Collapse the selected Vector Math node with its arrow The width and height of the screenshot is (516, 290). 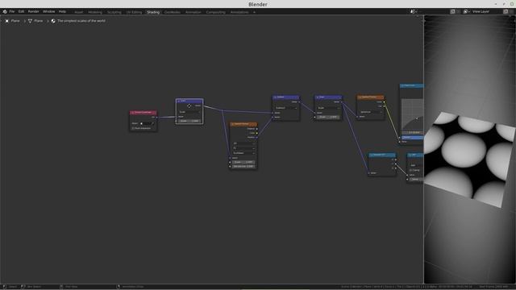pos(179,101)
